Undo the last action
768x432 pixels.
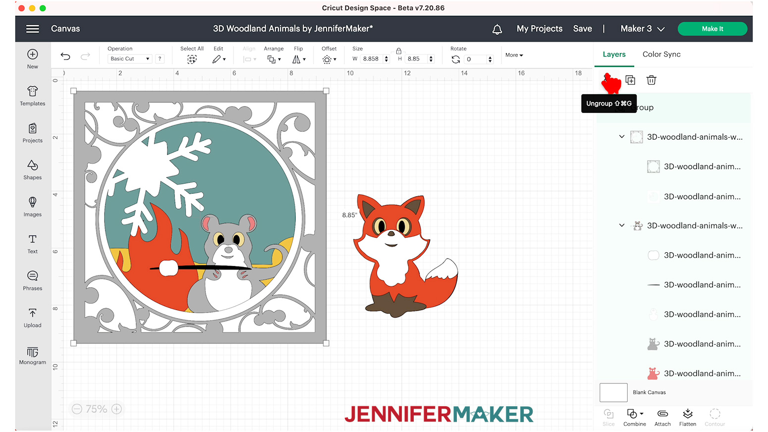65,56
